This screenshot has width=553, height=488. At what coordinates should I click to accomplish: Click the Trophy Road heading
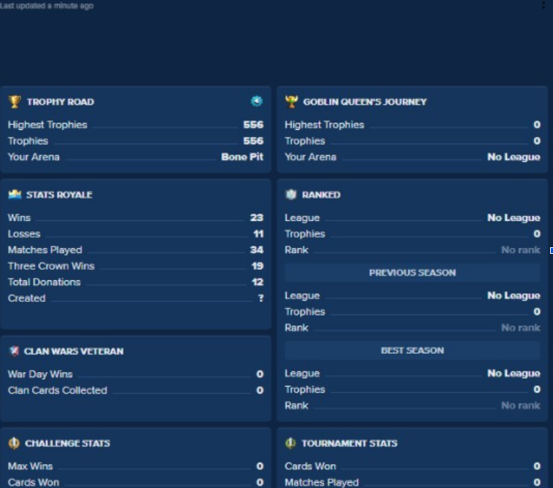pyautogui.click(x=61, y=102)
